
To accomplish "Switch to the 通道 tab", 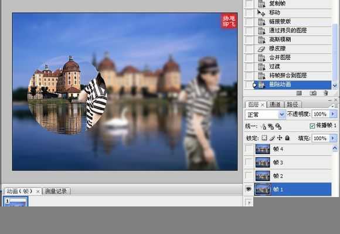I will click(x=275, y=105).
